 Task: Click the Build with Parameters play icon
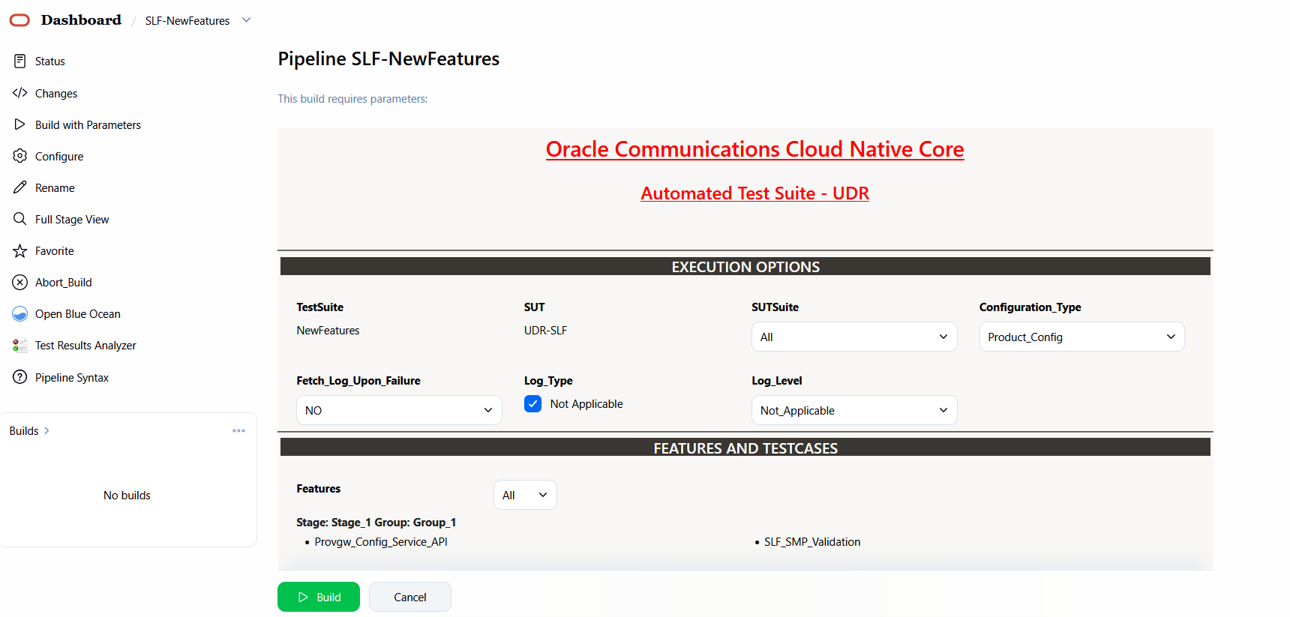pos(20,124)
